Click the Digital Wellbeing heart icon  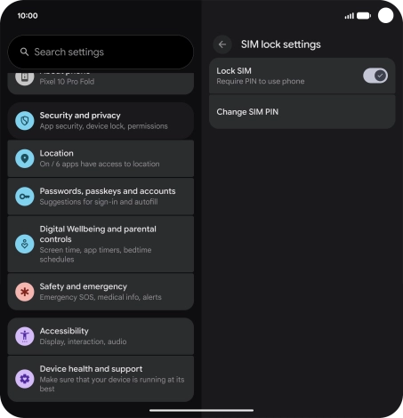[25, 244]
